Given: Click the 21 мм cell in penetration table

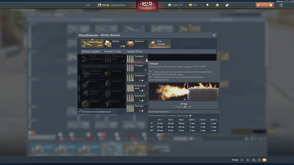Looking at the screenshot, I should (160, 123).
